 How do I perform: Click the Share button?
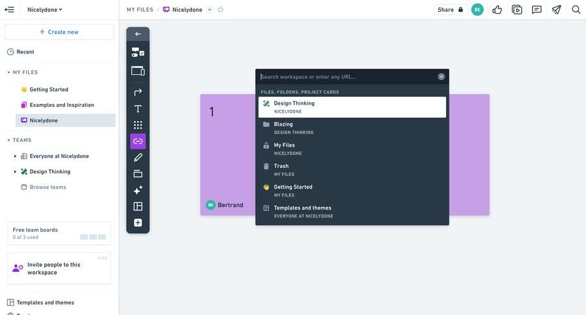click(x=451, y=10)
